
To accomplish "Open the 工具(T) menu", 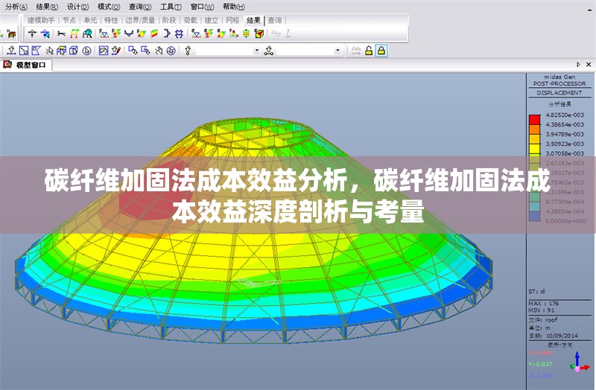I will click(x=171, y=7).
